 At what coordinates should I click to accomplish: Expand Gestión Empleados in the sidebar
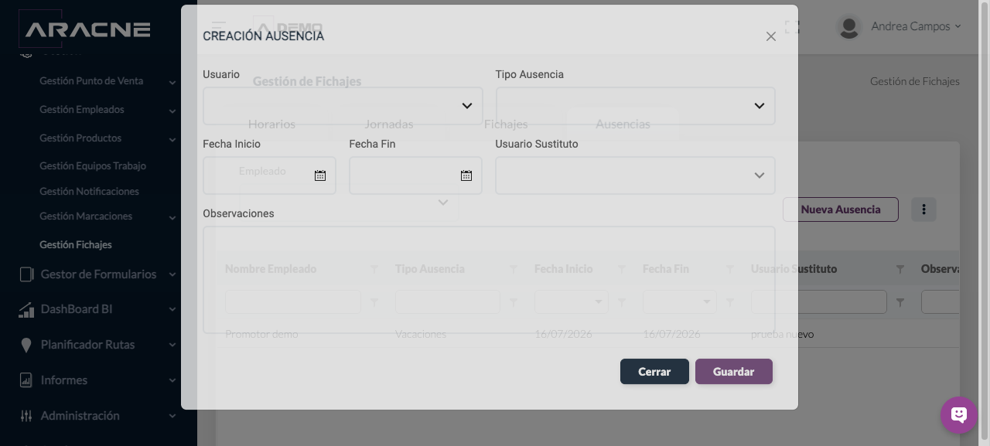(108, 110)
